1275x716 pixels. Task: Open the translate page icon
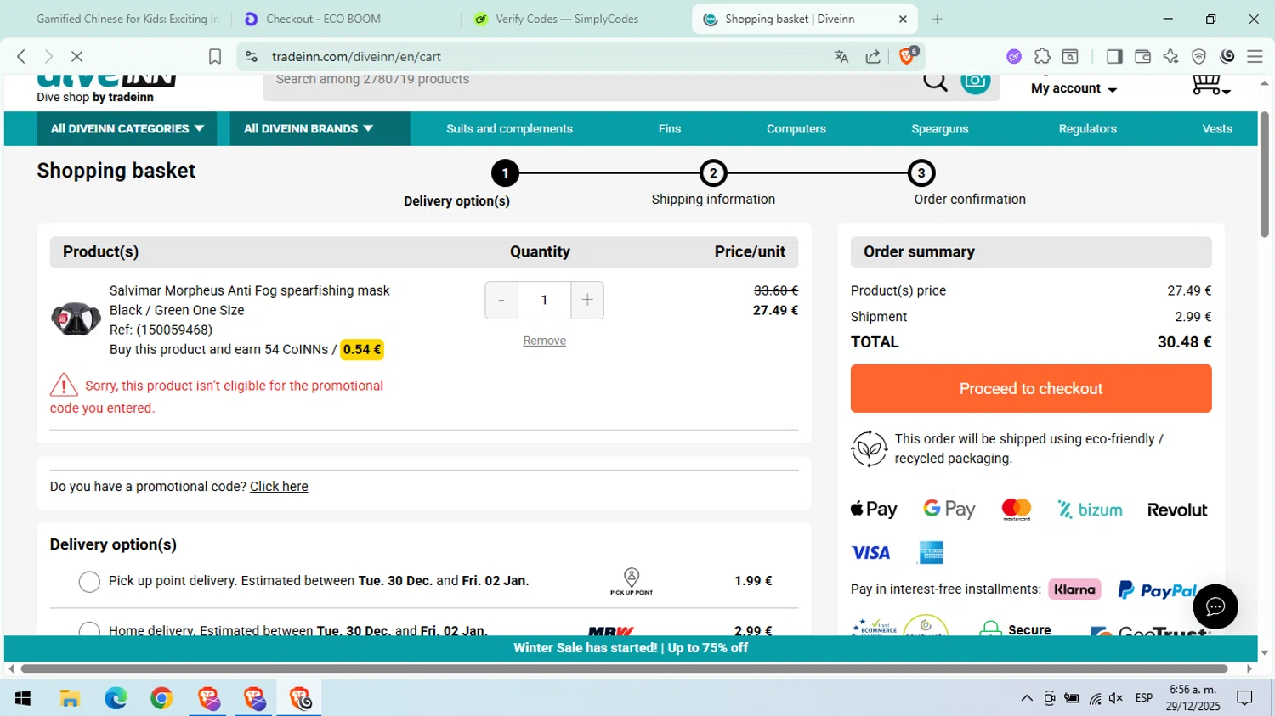pyautogui.click(x=841, y=57)
